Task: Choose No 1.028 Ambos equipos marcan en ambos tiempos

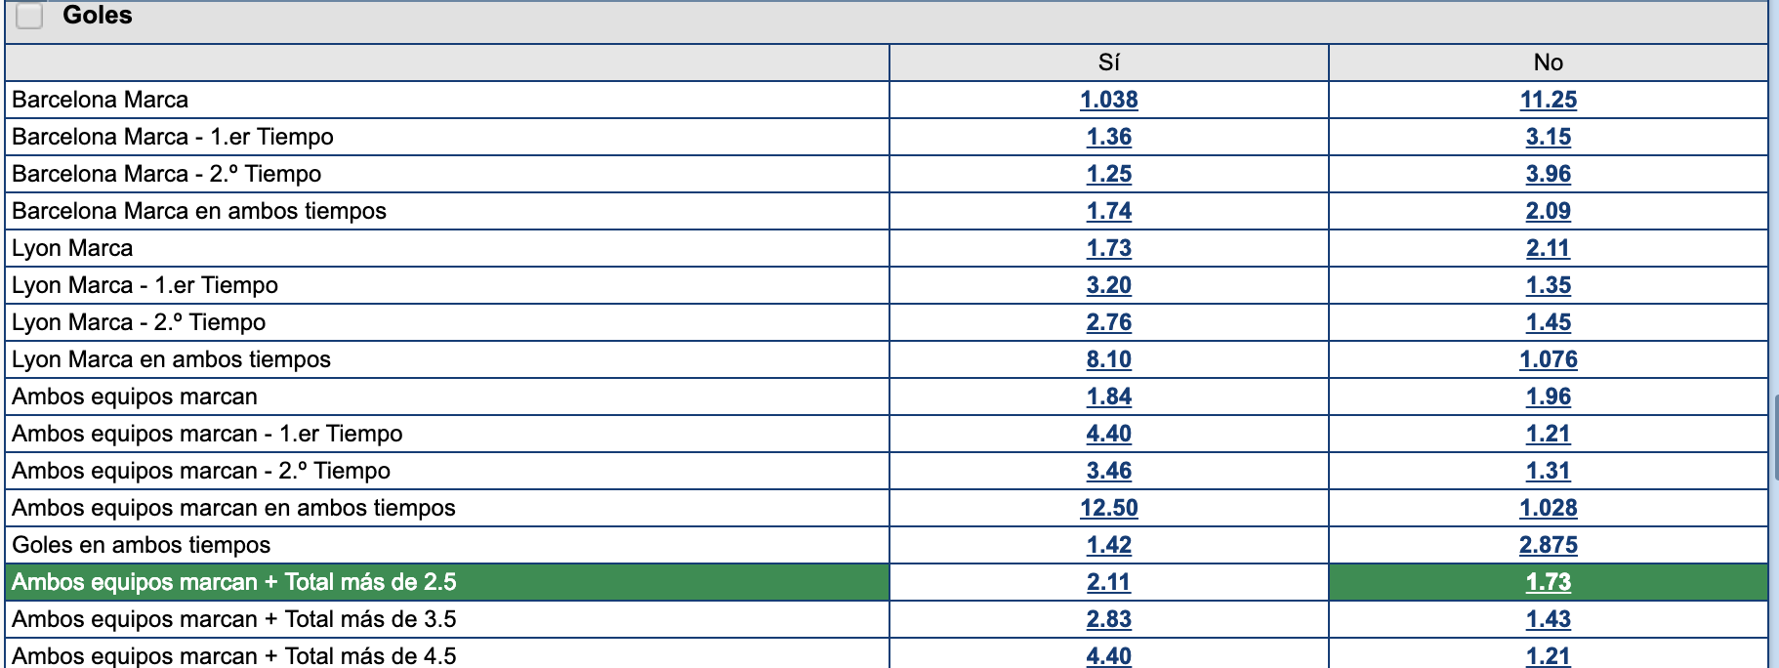Action: click(1548, 508)
